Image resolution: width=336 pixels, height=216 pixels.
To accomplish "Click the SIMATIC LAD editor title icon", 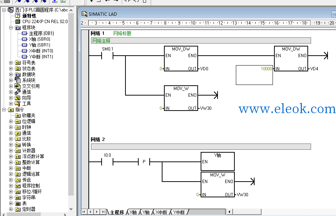I will click(84, 14).
